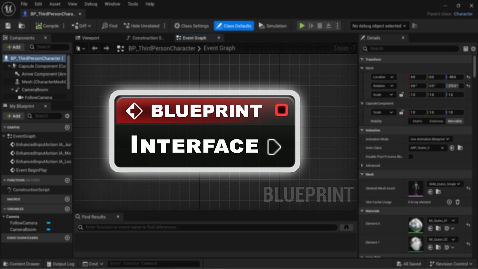Open play options three-dot menu
478x269 pixels.
click(x=337, y=26)
